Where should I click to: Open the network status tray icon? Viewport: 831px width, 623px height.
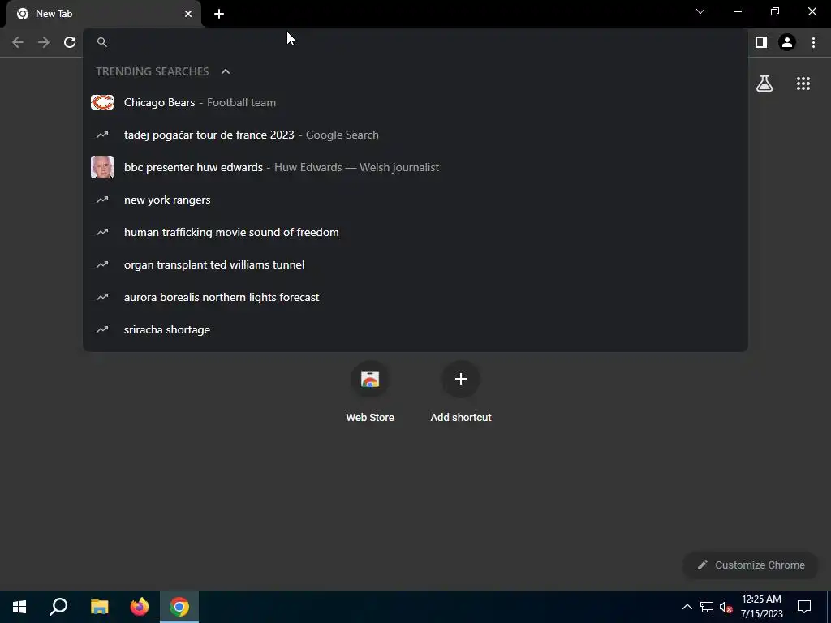707,607
